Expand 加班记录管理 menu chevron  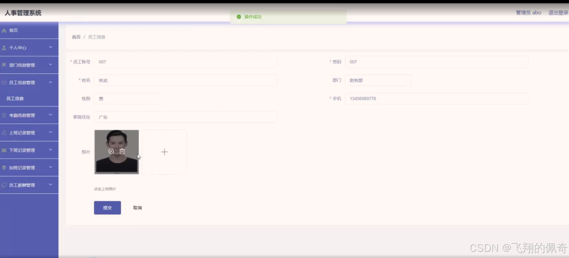(x=50, y=167)
